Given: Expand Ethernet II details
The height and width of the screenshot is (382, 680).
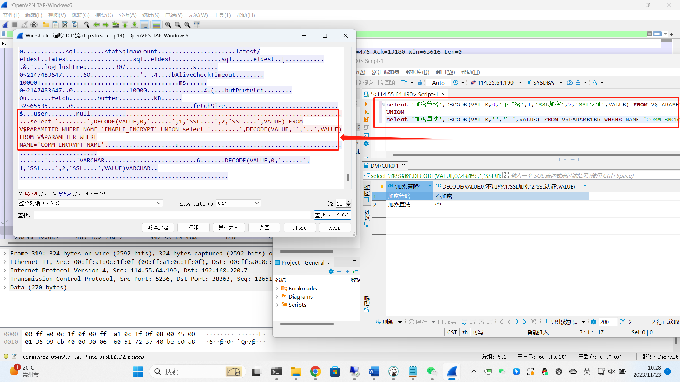Looking at the screenshot, I should [x=5, y=262].
